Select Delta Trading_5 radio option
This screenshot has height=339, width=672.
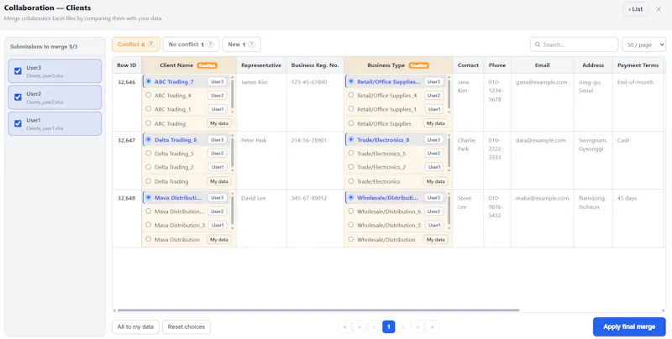tap(149, 153)
